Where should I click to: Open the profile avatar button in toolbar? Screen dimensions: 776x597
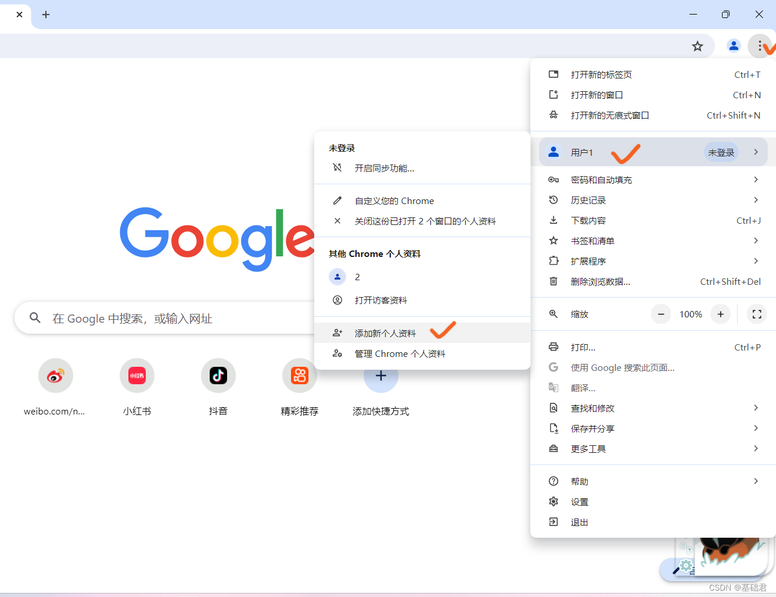[734, 45]
